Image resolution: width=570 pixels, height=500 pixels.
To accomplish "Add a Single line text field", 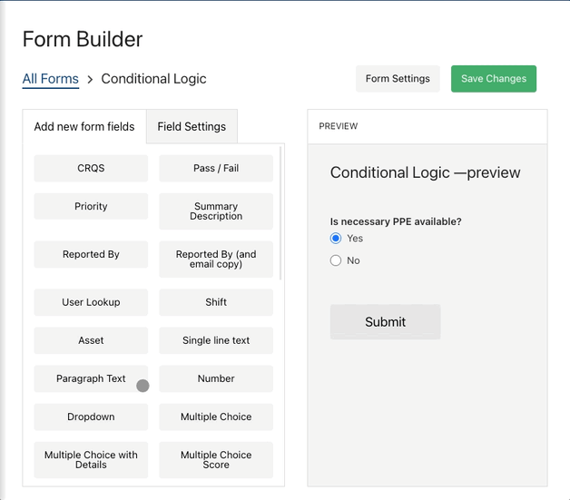I will 216,340.
